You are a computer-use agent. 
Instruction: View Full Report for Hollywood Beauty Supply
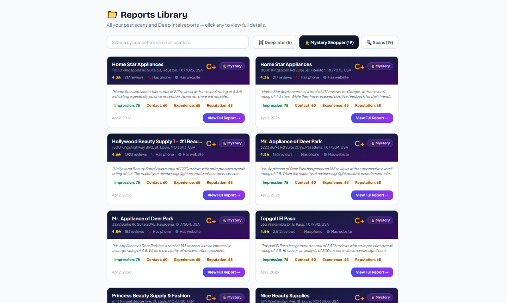coord(224,195)
